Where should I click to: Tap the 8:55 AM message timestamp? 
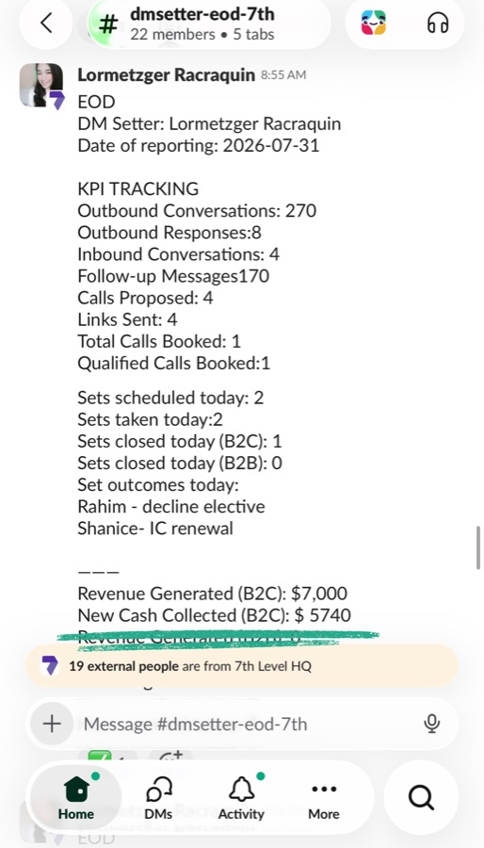[283, 75]
